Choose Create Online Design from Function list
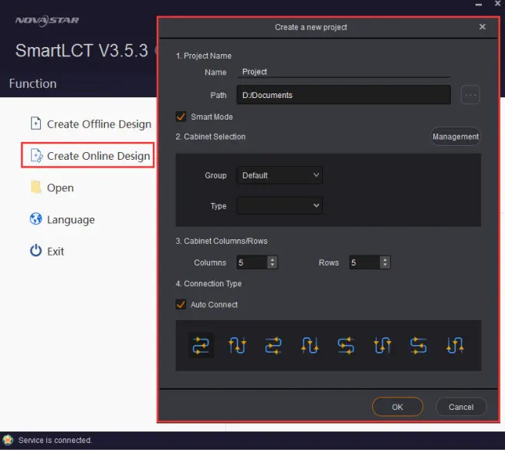 87,155
